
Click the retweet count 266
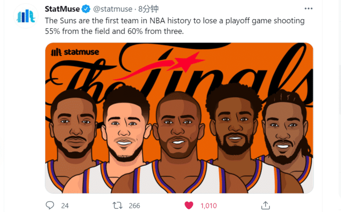[135, 206]
